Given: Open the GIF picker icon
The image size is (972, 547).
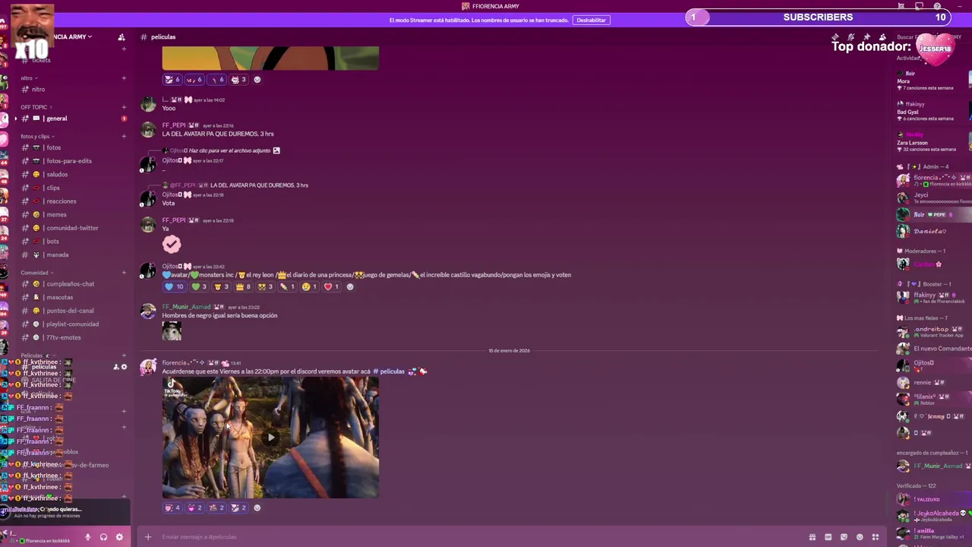Looking at the screenshot, I should pos(828,537).
